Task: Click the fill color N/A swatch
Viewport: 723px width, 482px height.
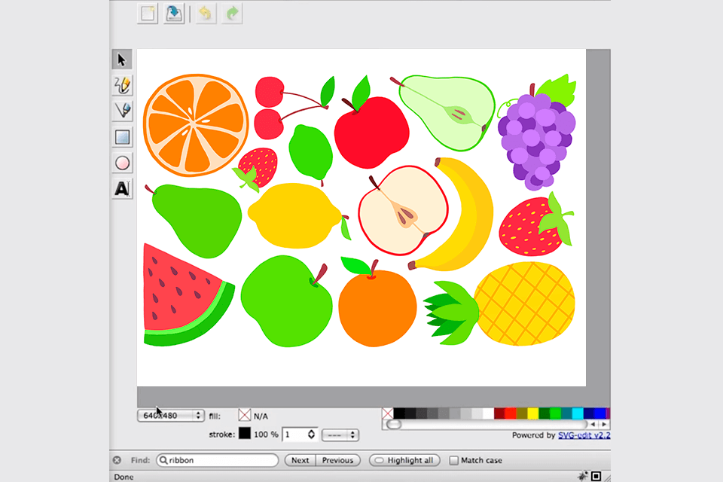Action: pyautogui.click(x=244, y=415)
